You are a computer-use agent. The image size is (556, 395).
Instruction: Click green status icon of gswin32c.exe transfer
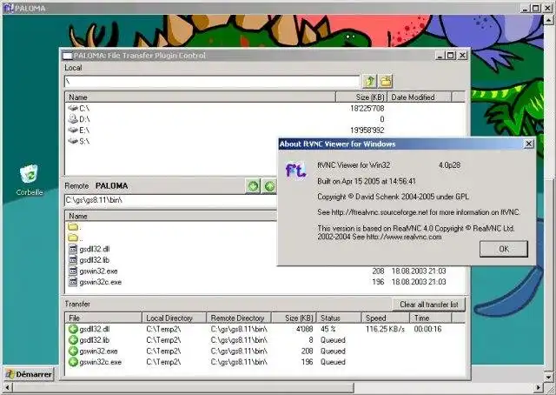coord(73,362)
